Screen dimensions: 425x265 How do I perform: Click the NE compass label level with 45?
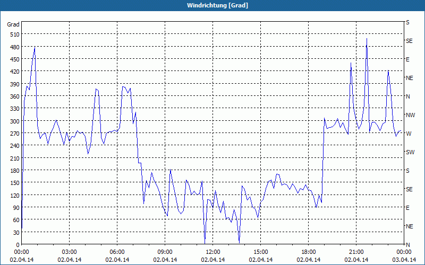click(x=410, y=226)
